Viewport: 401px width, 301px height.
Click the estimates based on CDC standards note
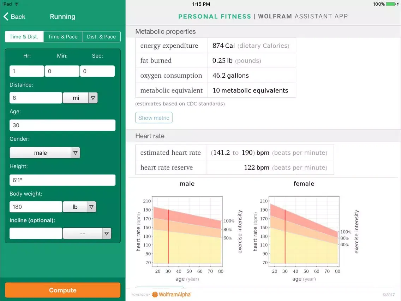pyautogui.click(x=180, y=104)
